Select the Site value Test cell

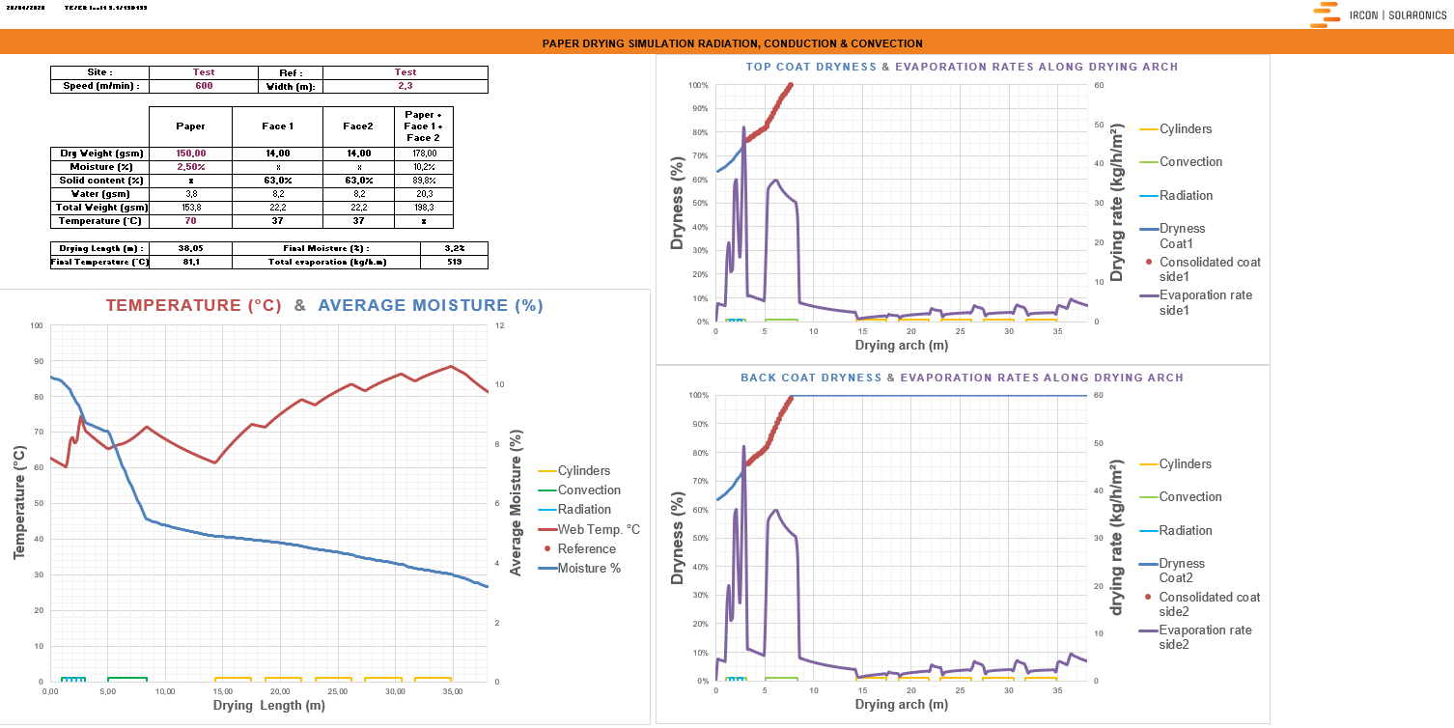tap(204, 72)
